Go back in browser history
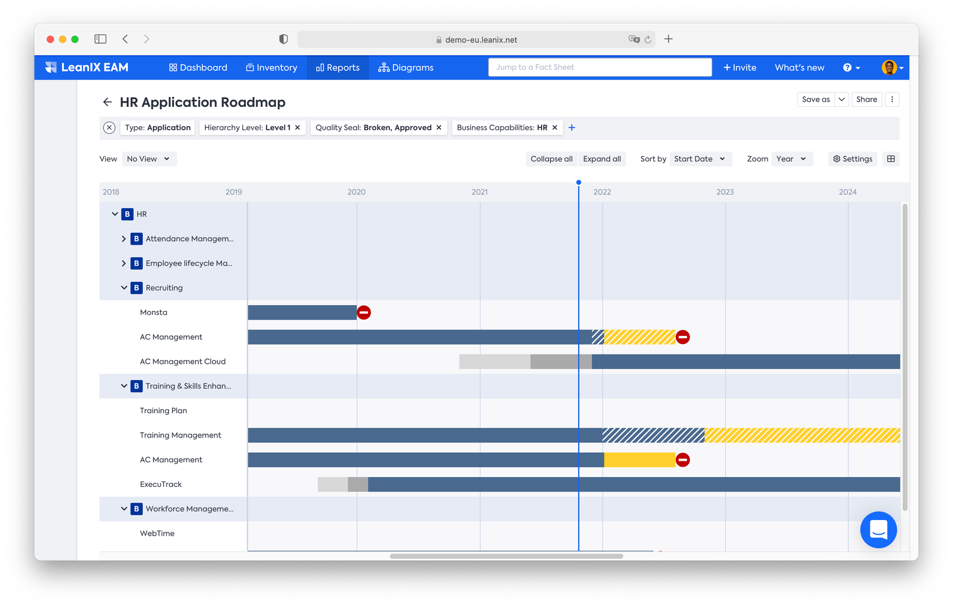 [x=126, y=39]
